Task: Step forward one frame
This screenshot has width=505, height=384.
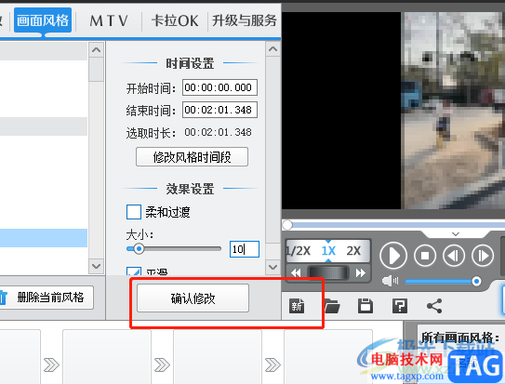Action: 483,256
